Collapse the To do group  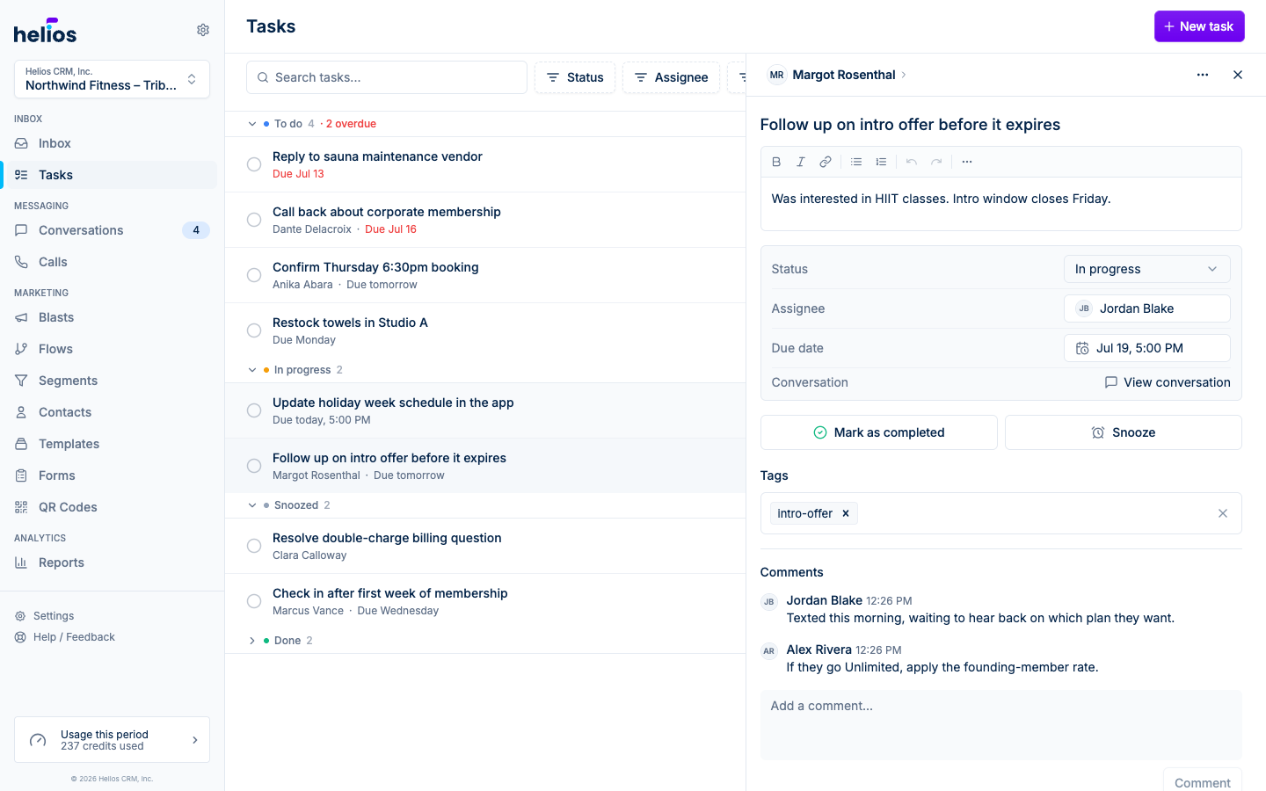(x=252, y=124)
